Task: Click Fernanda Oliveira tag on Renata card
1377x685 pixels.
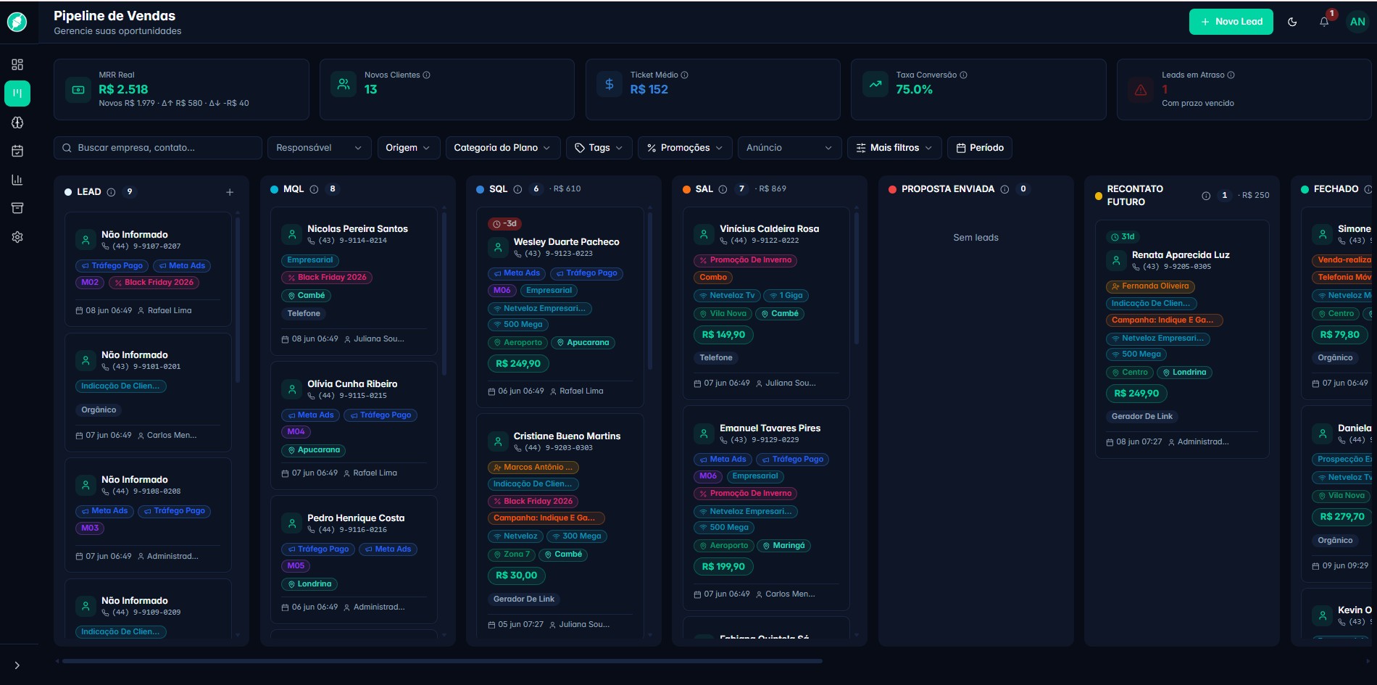Action: pos(1150,286)
